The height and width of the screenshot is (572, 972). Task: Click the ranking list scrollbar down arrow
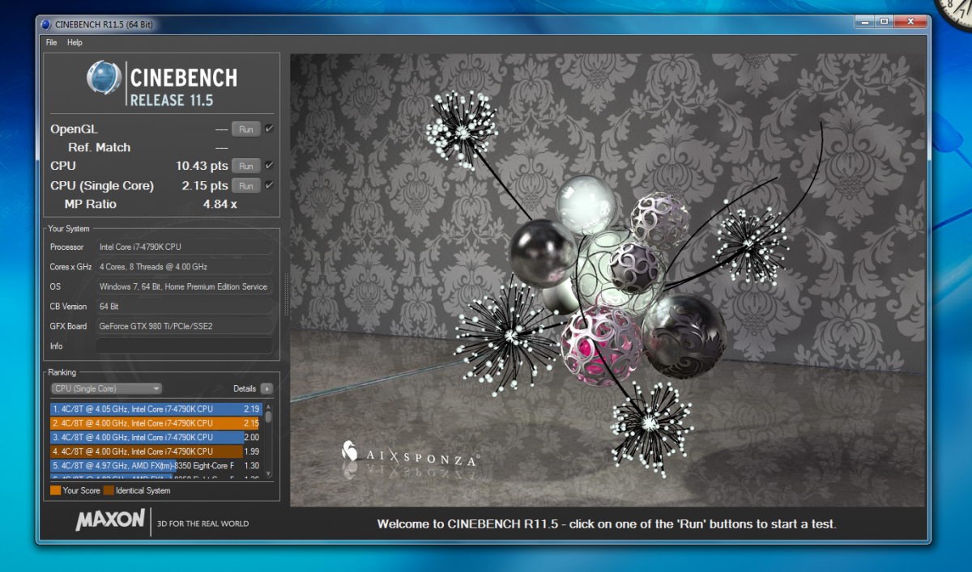[x=269, y=473]
